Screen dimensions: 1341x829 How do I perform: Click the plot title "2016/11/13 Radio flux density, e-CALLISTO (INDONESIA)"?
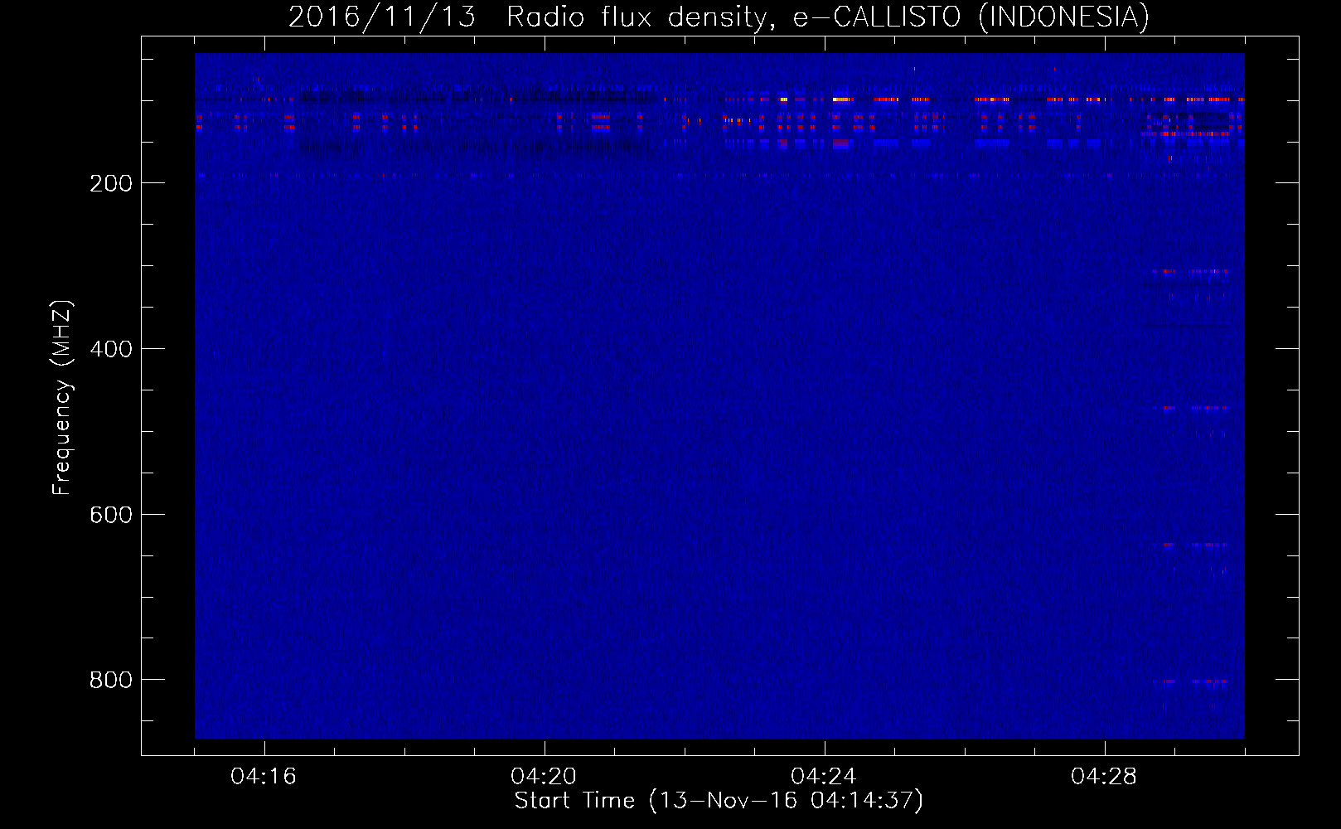pyautogui.click(x=719, y=17)
